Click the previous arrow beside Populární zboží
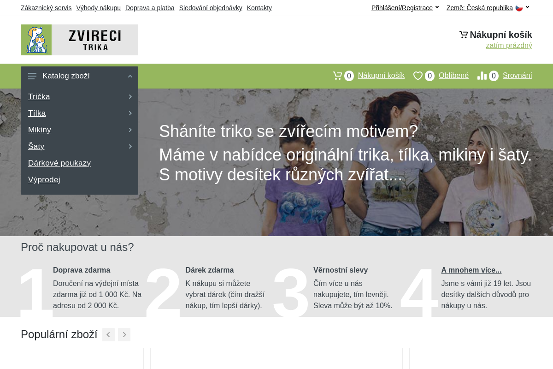Screen dimensions: 553x369 (x=108, y=334)
